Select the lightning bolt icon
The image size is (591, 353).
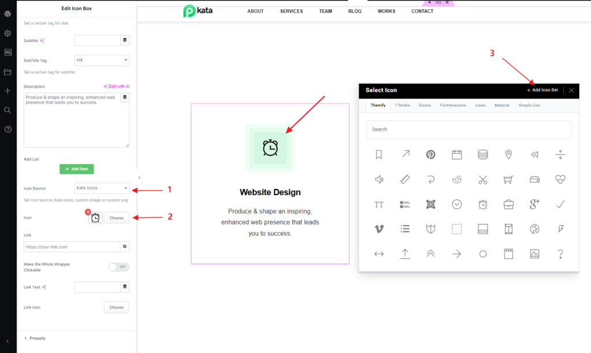tap(560, 229)
